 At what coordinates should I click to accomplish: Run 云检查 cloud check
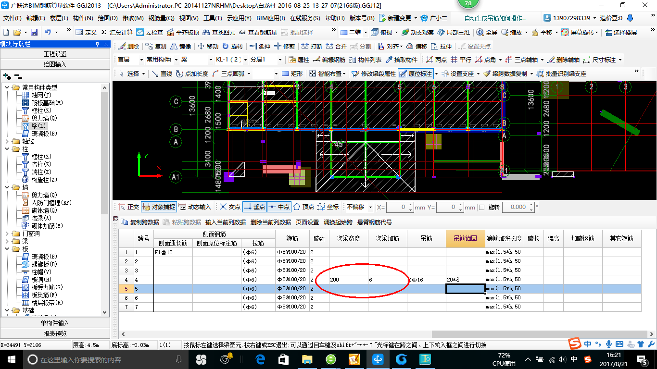(x=150, y=32)
